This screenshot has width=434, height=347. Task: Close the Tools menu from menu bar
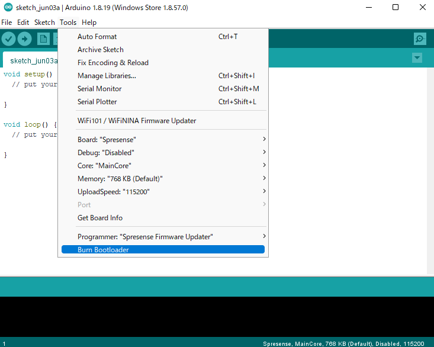click(x=68, y=23)
